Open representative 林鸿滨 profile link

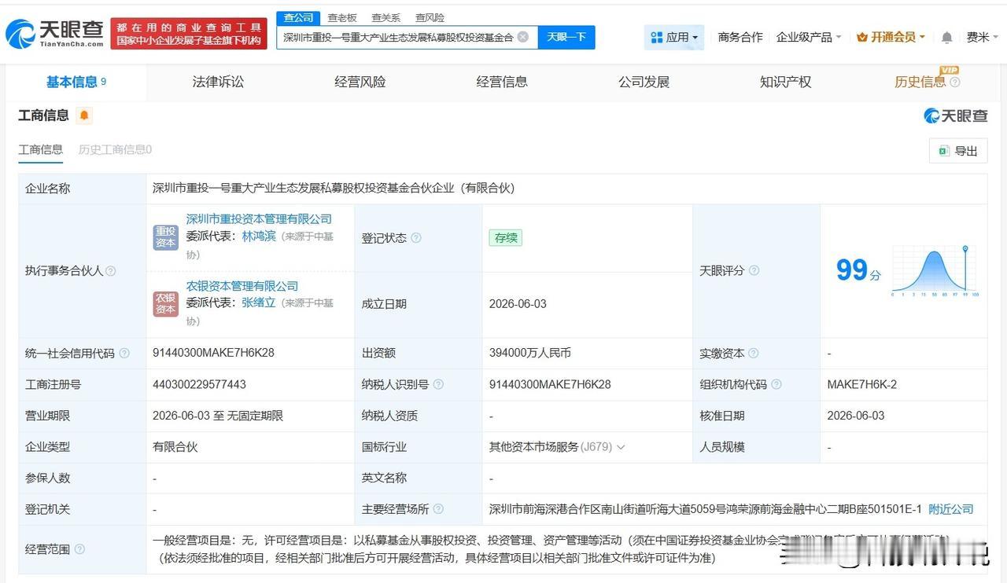point(259,236)
